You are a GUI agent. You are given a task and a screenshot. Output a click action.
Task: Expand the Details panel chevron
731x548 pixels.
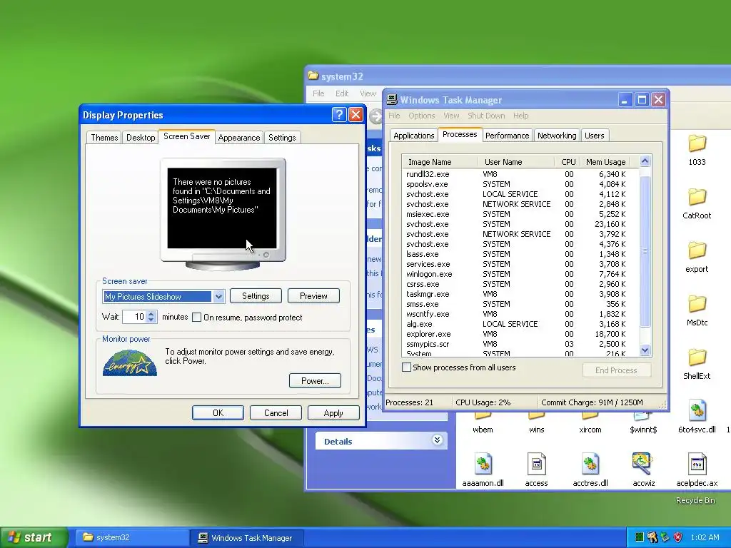click(437, 440)
